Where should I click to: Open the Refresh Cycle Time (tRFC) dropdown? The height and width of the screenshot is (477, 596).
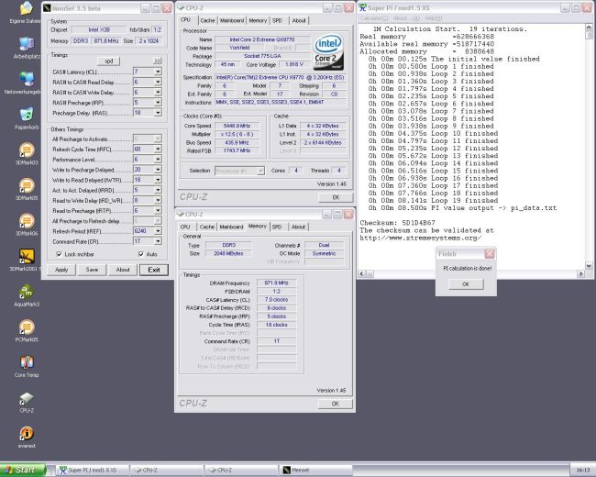[x=158, y=150]
